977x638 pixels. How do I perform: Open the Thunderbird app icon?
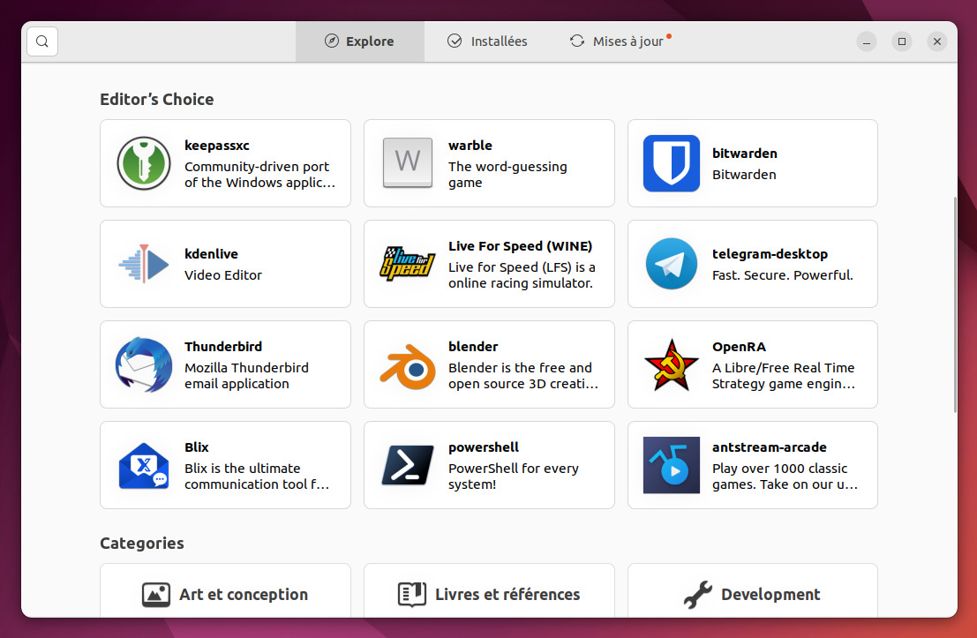[x=144, y=364]
